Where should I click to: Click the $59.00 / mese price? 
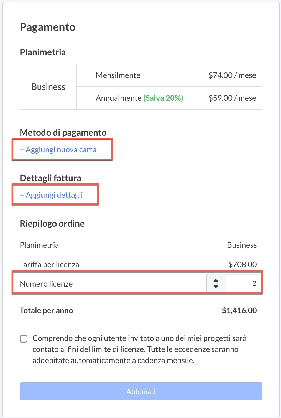pyautogui.click(x=232, y=98)
